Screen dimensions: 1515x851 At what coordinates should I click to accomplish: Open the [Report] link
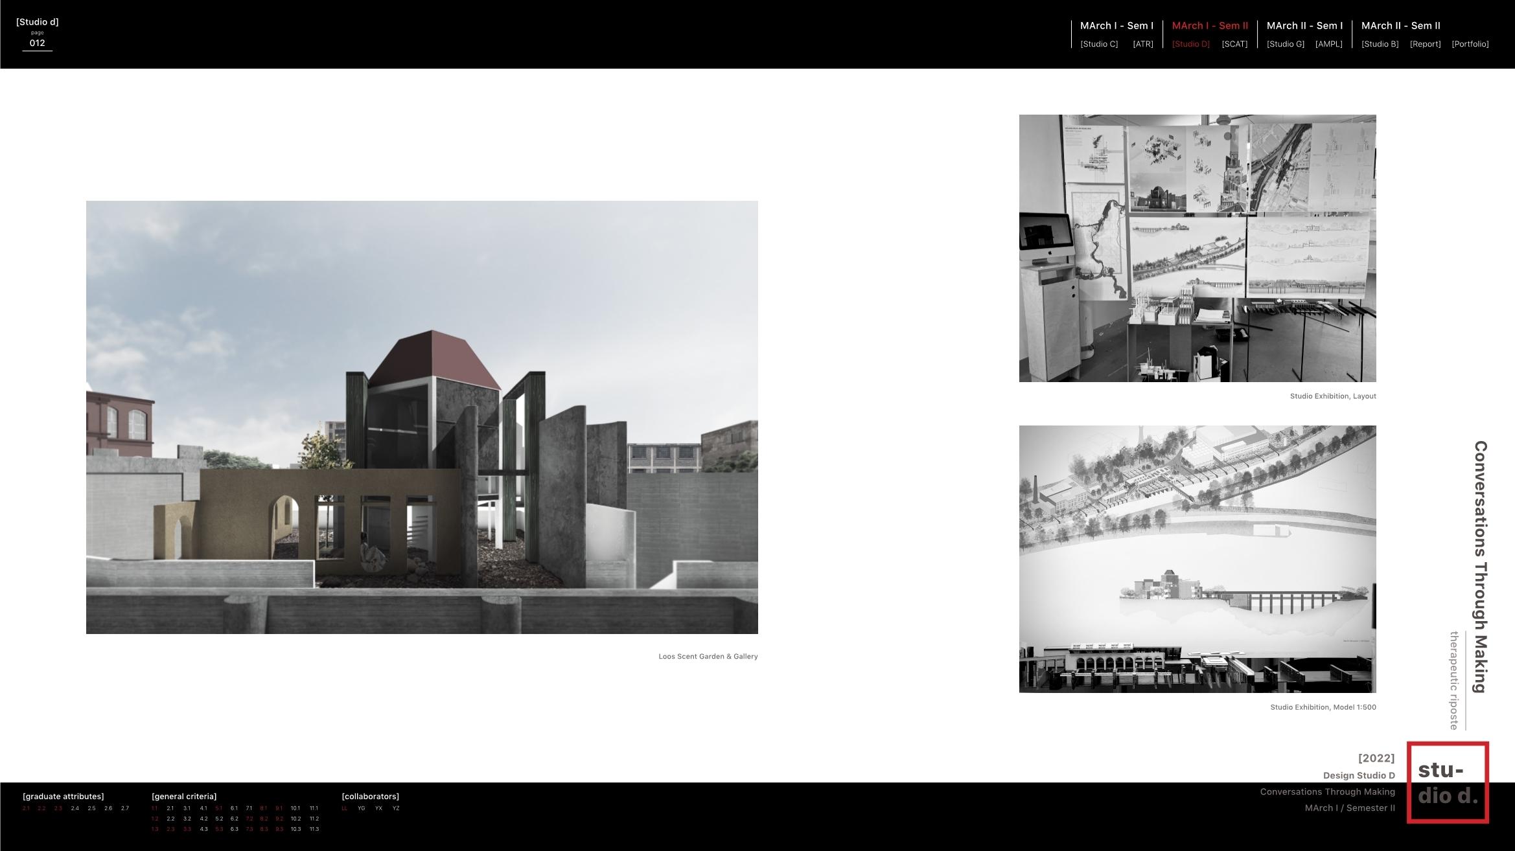click(1425, 44)
